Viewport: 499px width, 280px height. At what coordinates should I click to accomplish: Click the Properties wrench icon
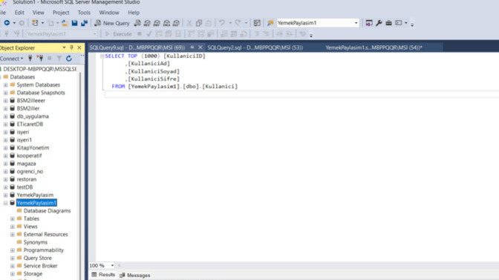pos(379,23)
